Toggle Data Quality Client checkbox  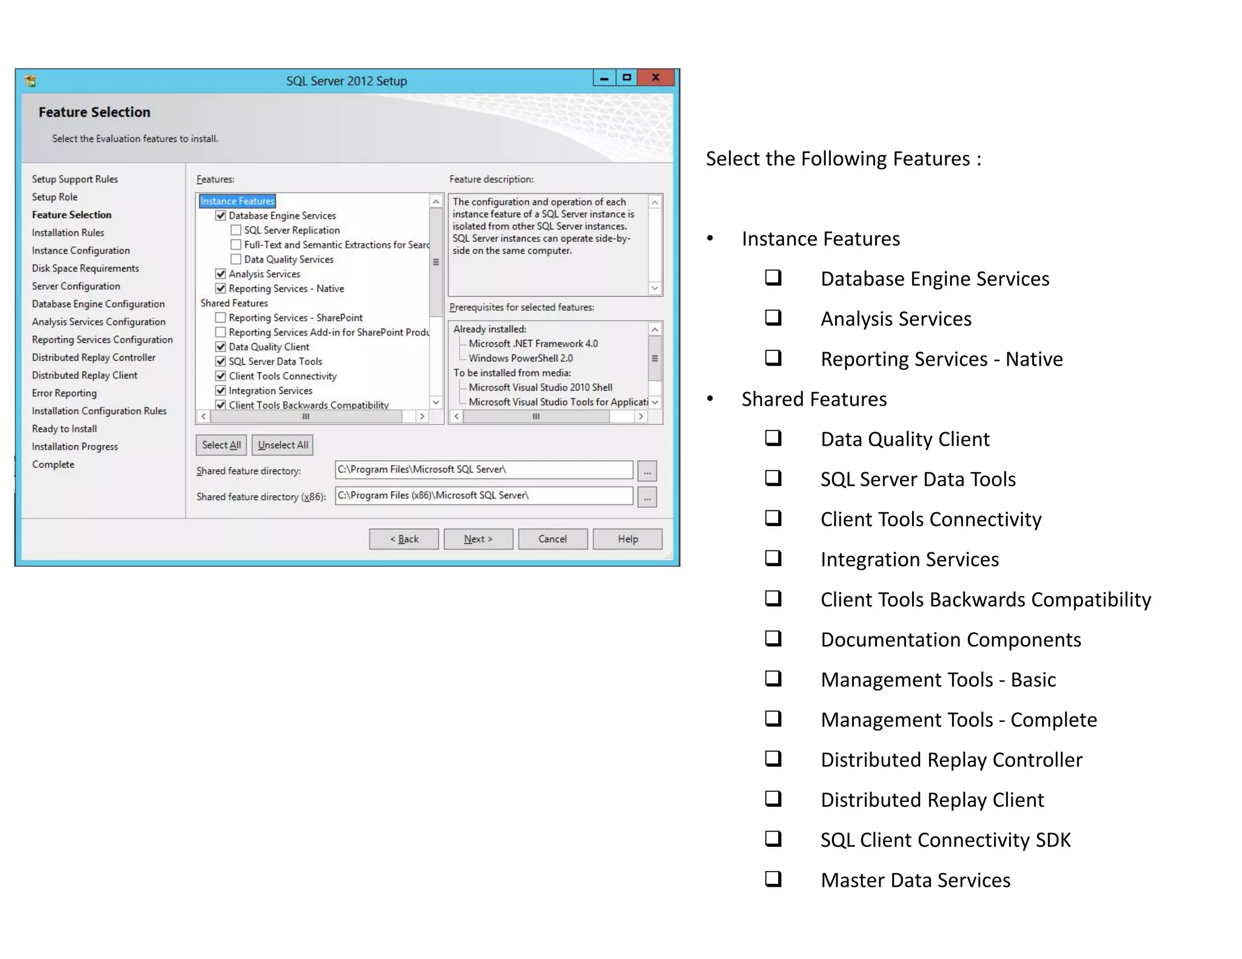coord(221,347)
